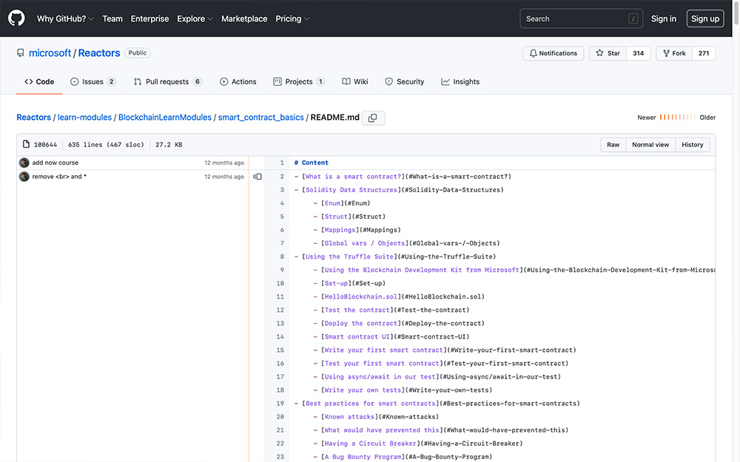Click the Sign up button
Screen dimensions: 740x462
[x=705, y=19]
